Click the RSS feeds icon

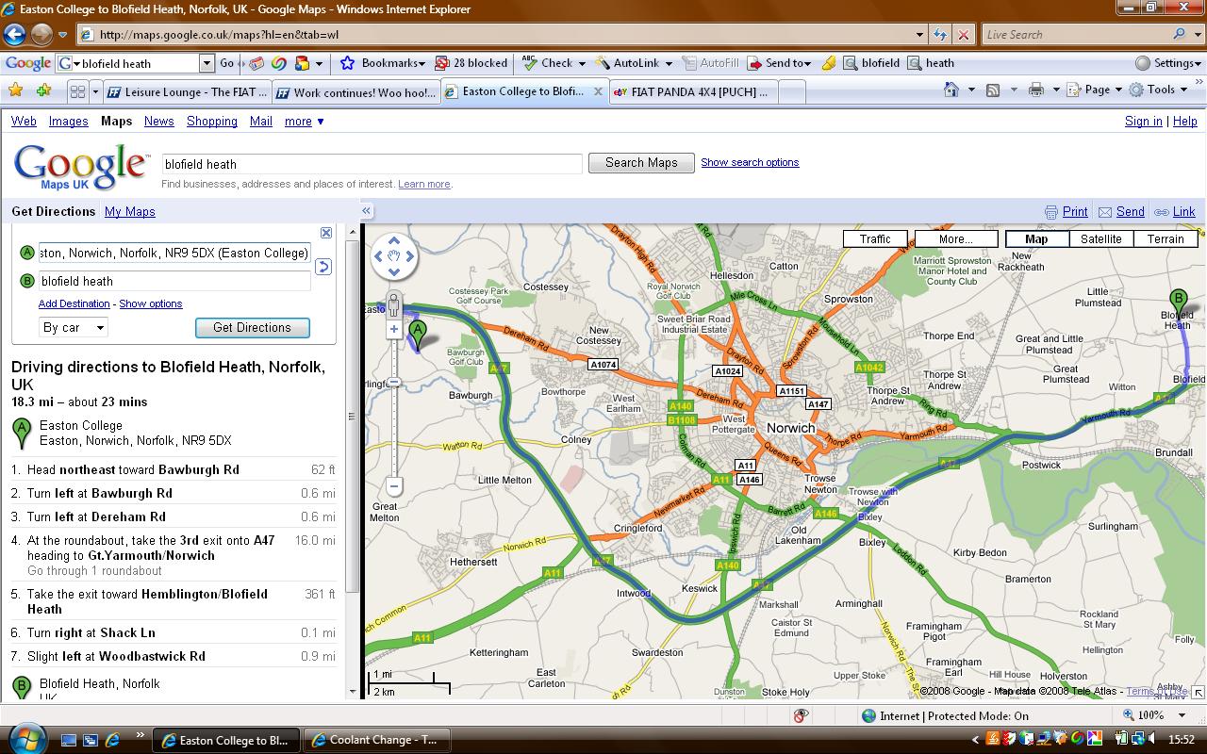pos(993,90)
